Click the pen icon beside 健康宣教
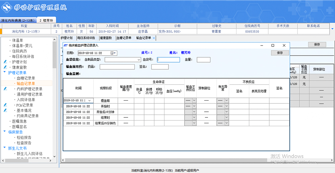335x173 pixels. click(6, 67)
